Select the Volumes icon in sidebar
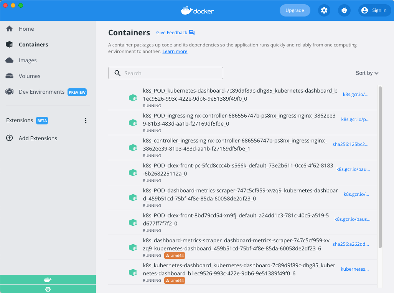The image size is (394, 293). 8,76
